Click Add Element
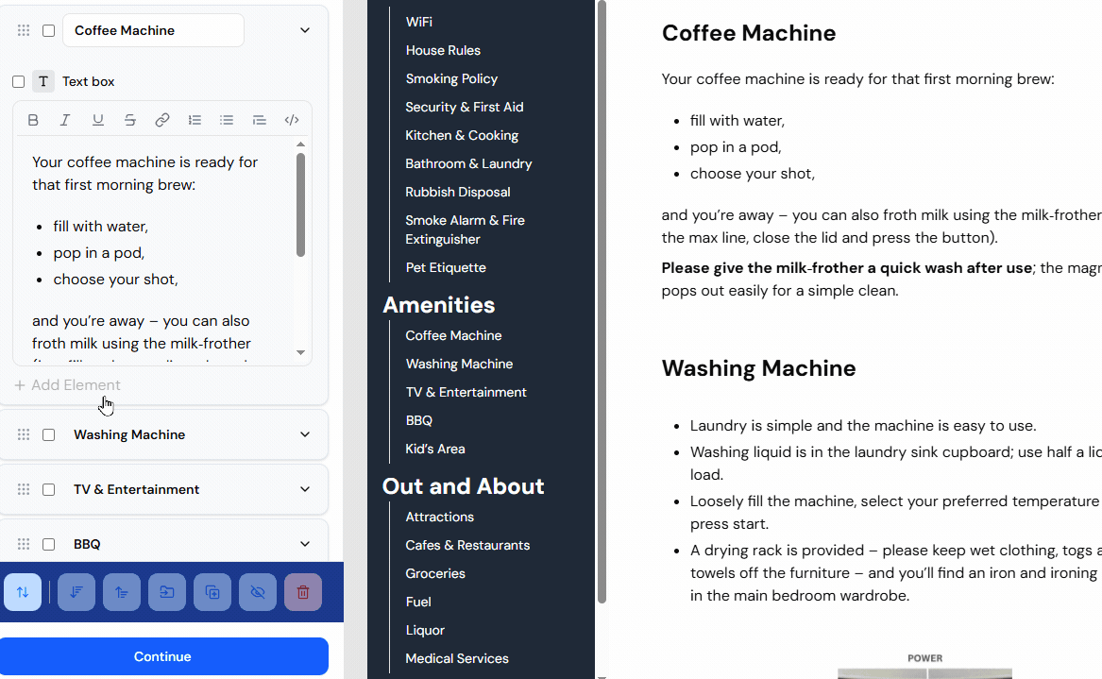Viewport: 1102px width, 679px height. [x=67, y=384]
